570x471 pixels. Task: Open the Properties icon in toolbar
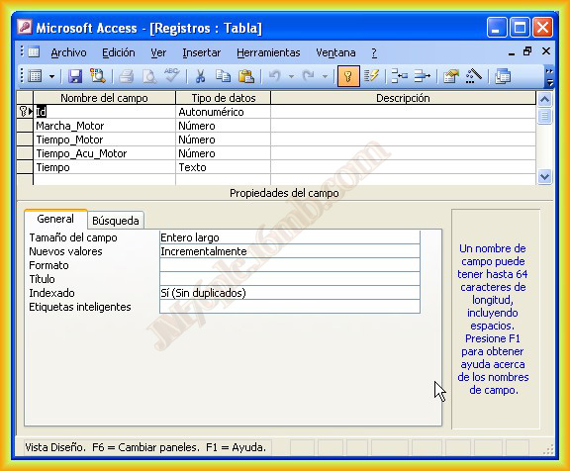point(451,76)
